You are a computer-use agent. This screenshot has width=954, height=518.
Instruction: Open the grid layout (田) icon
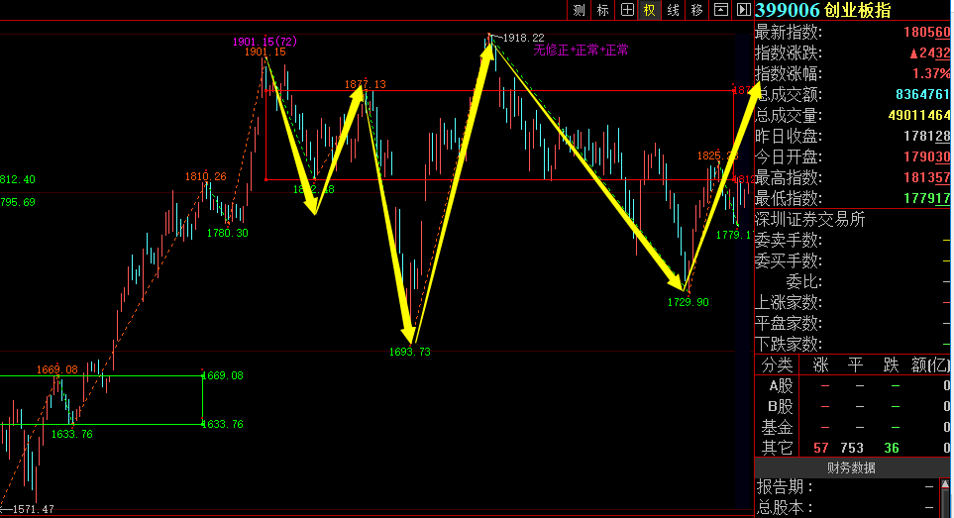pyautogui.click(x=626, y=10)
